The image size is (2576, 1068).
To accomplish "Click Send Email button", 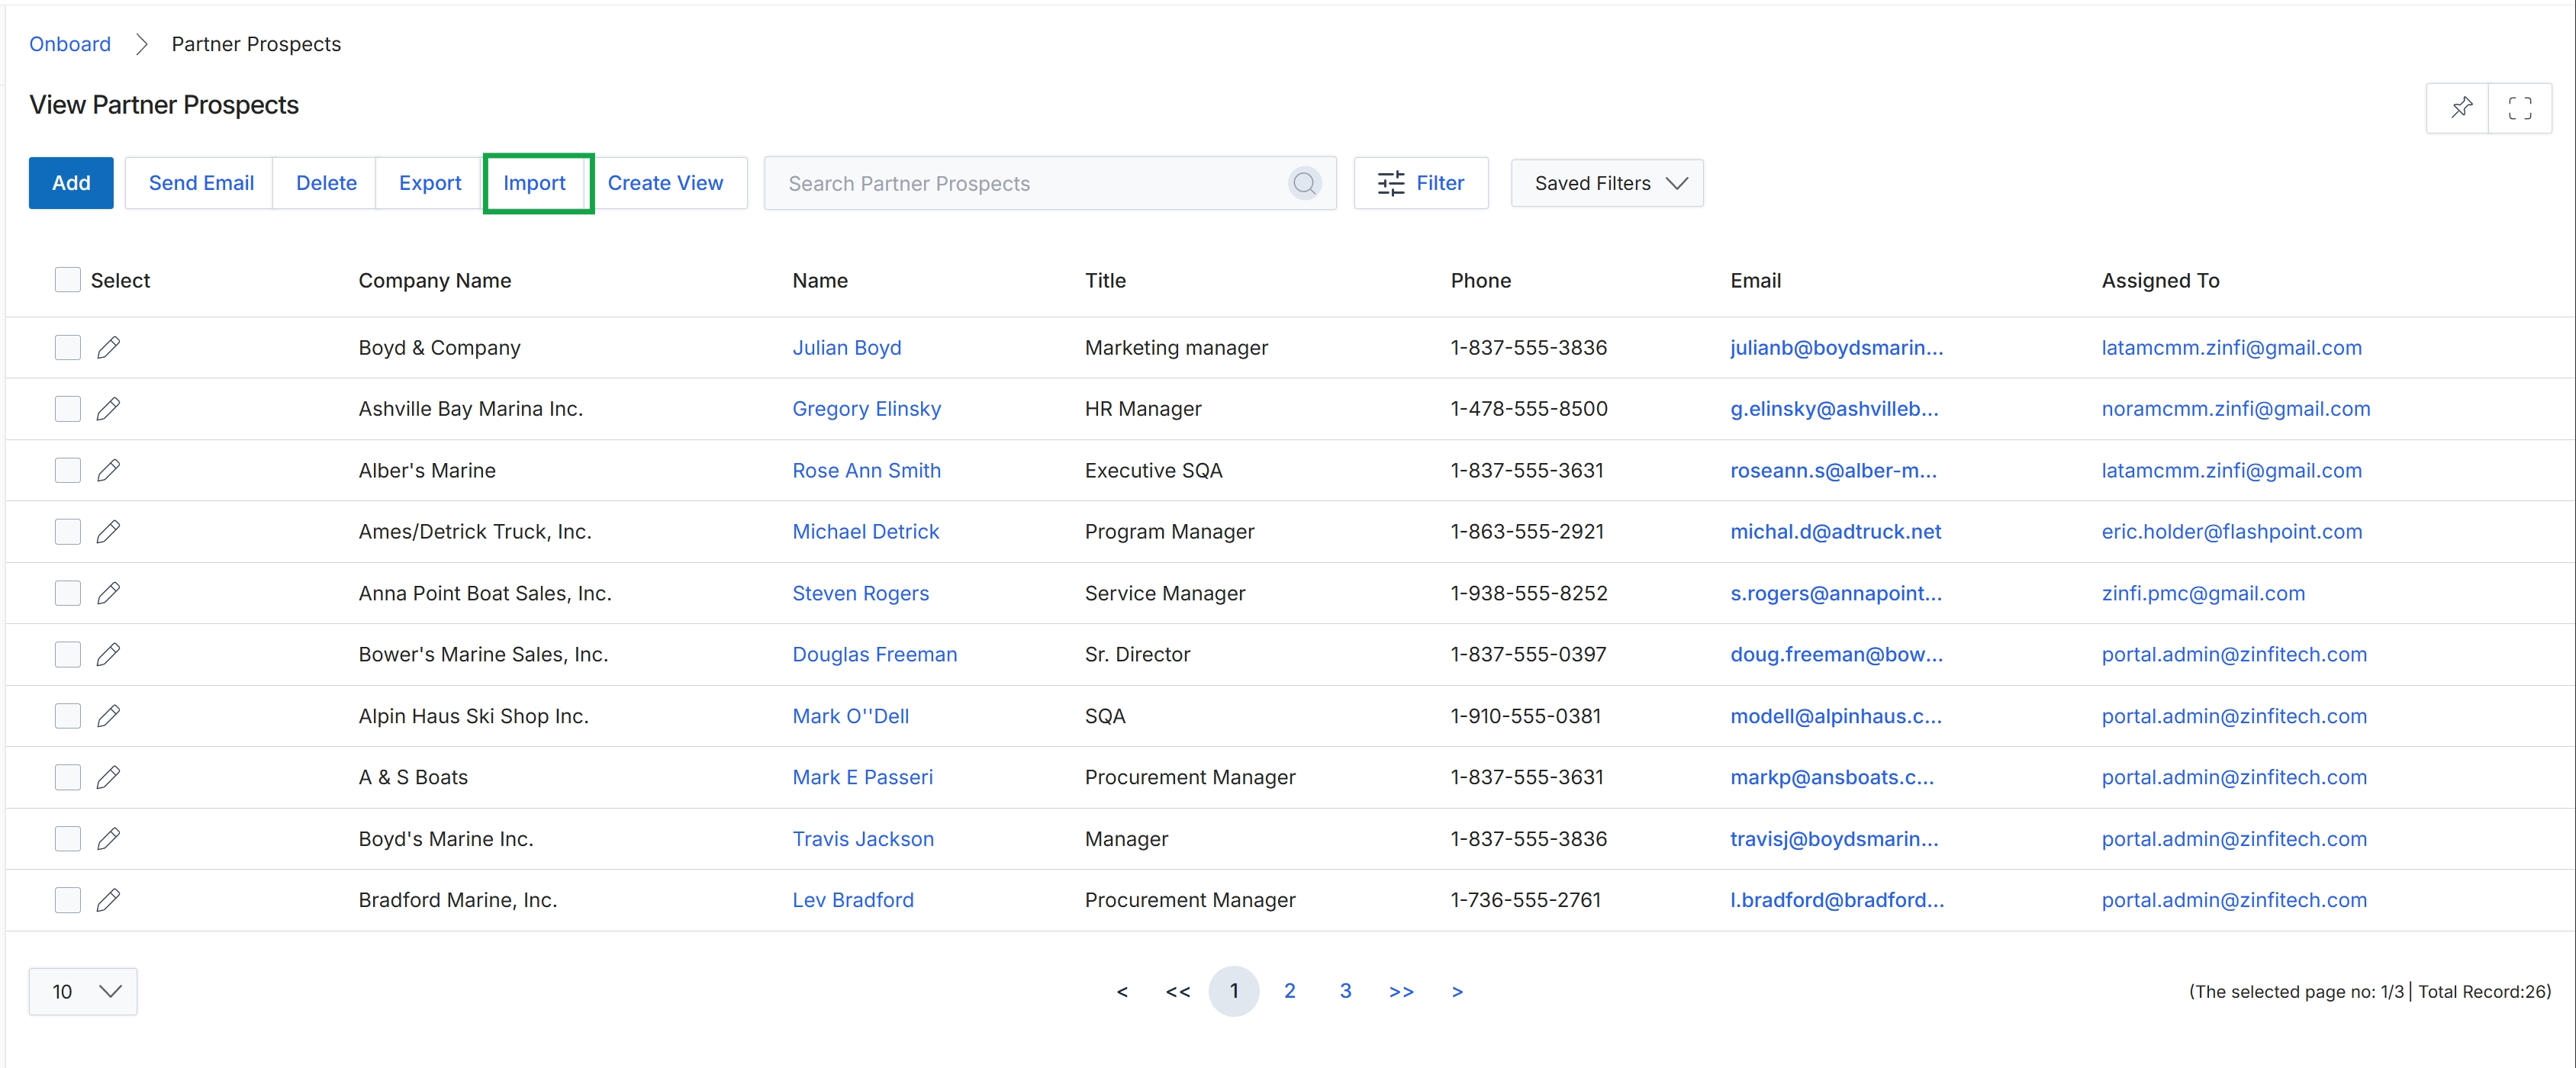I will [201, 183].
